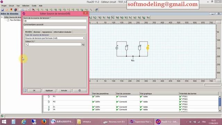This screenshot has height=125, width=222.
Task: Open the Aide menu
Action: click(41, 6)
